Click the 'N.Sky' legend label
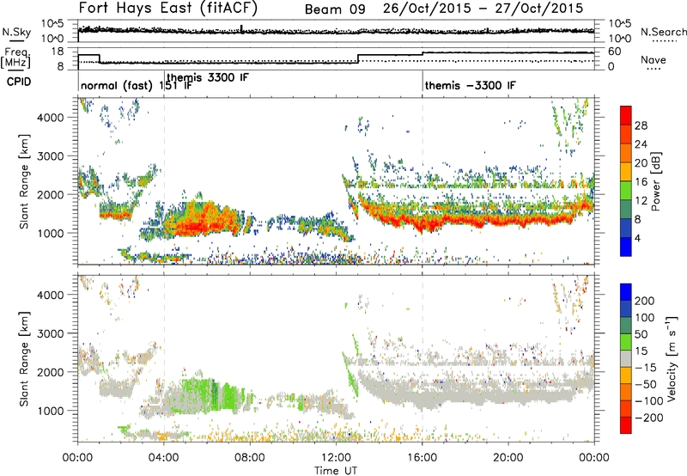Viewport: 687px width, 476px height. coord(16,33)
